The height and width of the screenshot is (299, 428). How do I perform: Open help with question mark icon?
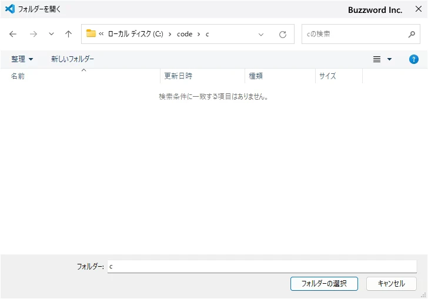(414, 59)
